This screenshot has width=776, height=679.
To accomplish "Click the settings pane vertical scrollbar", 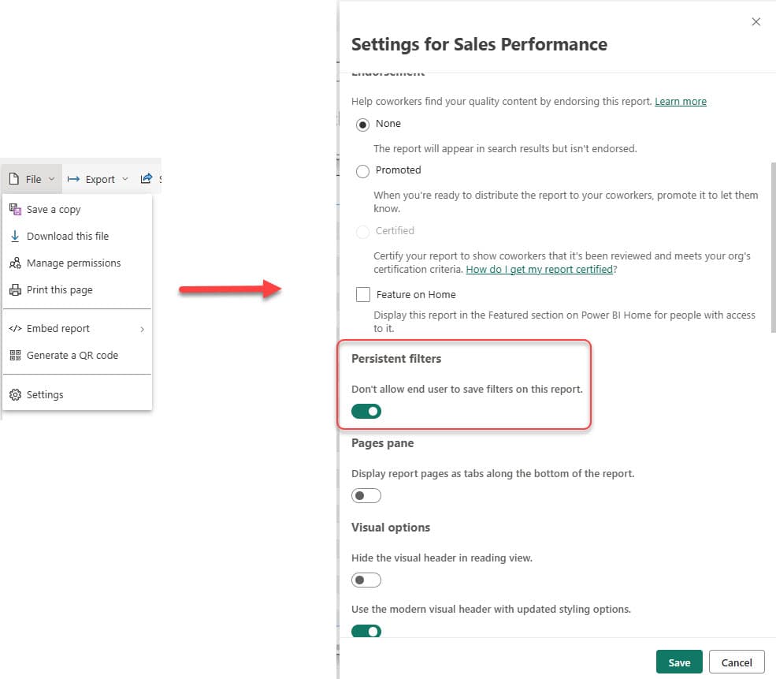I will coord(773,248).
